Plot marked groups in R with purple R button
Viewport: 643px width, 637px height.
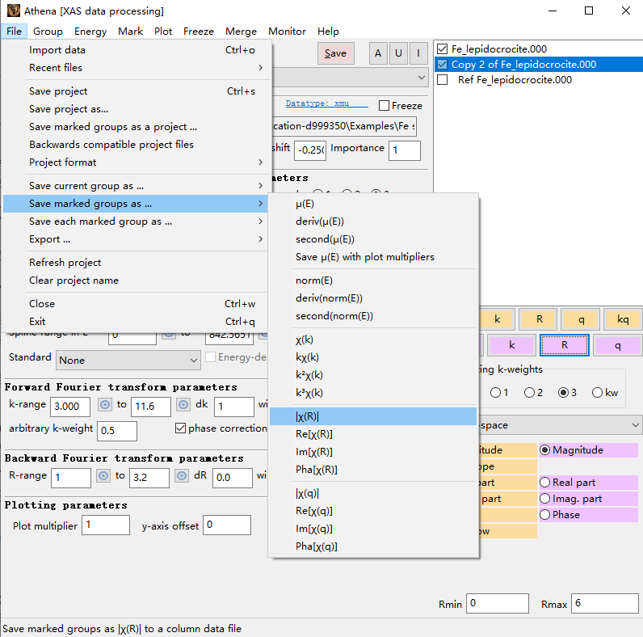(x=565, y=345)
